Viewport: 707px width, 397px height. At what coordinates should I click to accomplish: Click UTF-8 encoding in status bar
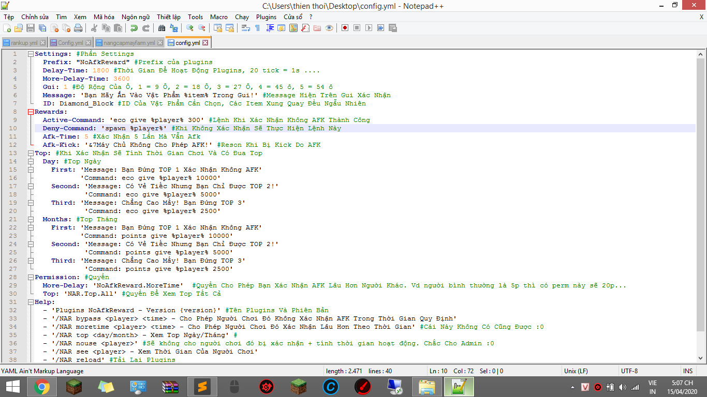click(x=629, y=371)
